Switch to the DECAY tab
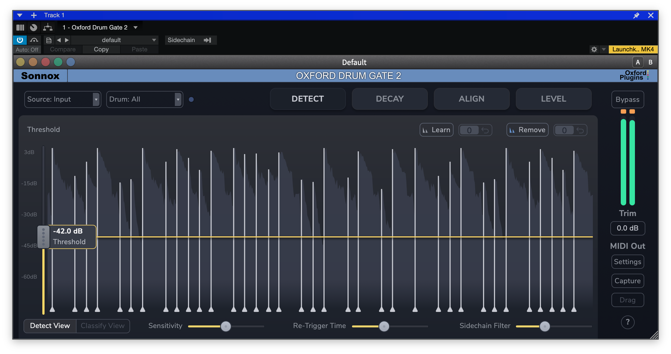The height and width of the screenshot is (354, 671). pyautogui.click(x=390, y=99)
